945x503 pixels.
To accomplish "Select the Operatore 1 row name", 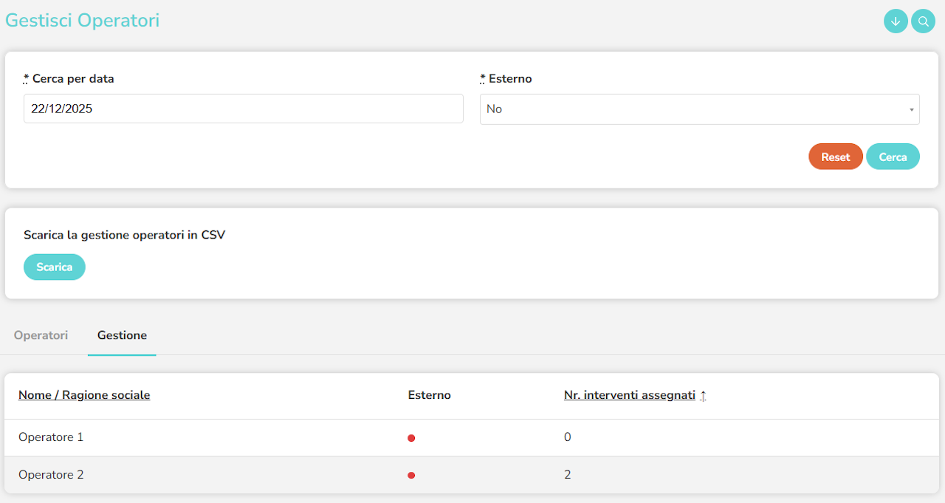I will 51,437.
